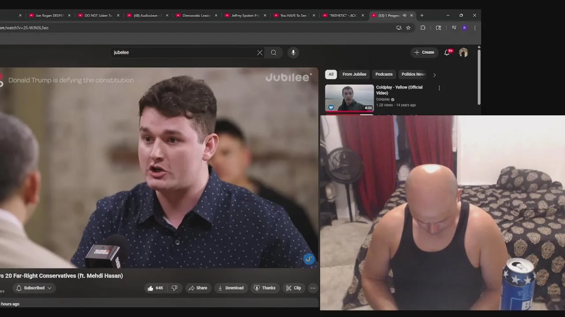Click the Download button
The image size is (565, 317).
[x=231, y=288]
